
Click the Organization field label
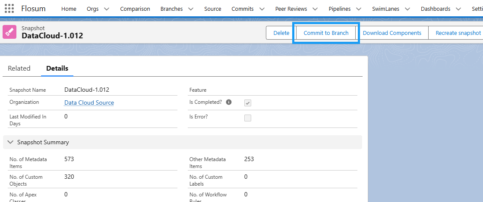[x=24, y=102]
